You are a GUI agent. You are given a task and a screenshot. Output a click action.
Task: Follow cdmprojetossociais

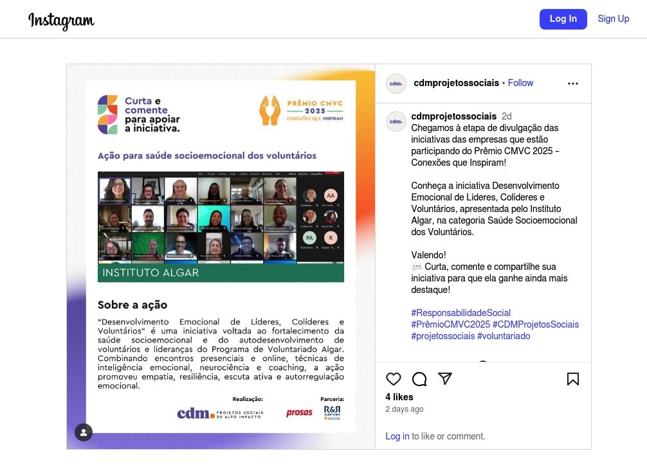coord(520,83)
